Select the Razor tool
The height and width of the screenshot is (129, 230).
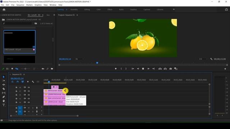[x=4, y=89]
